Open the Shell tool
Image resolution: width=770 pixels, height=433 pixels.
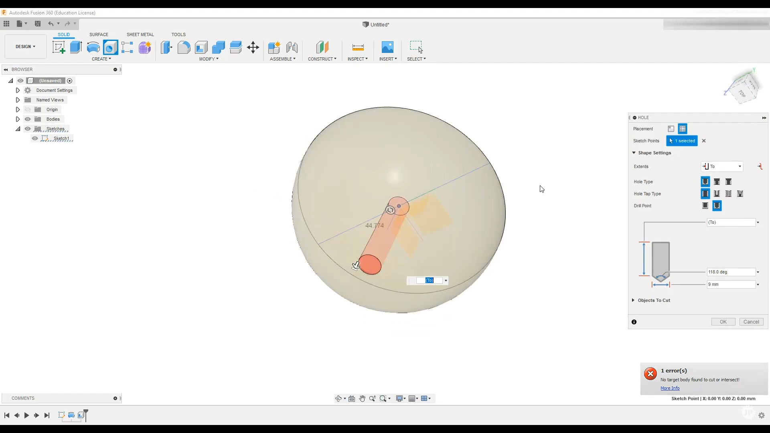click(x=201, y=47)
